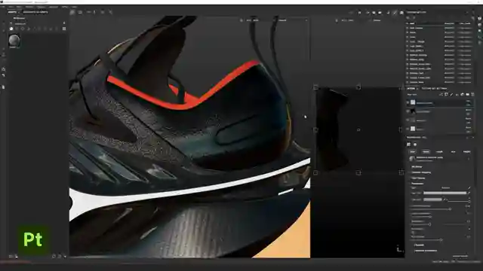The height and width of the screenshot is (271, 483).
Task: Expand the Parameters section in properties
Action: tap(417, 184)
